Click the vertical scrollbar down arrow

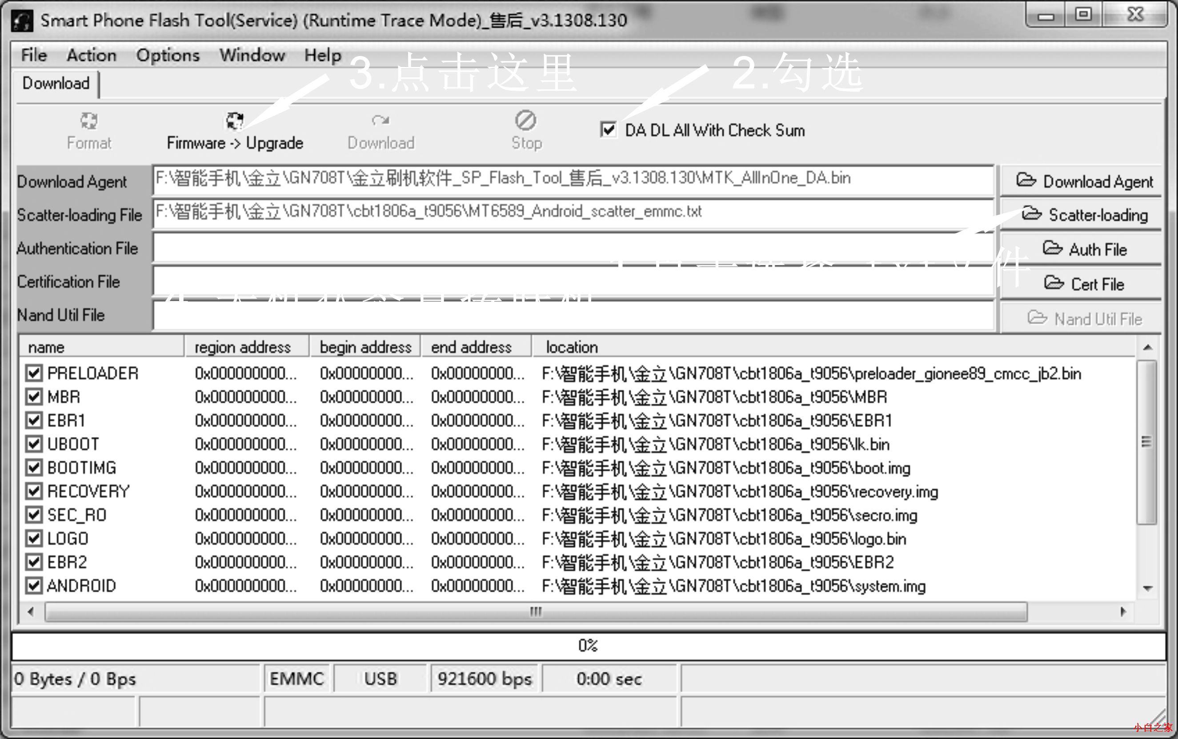pos(1148,588)
